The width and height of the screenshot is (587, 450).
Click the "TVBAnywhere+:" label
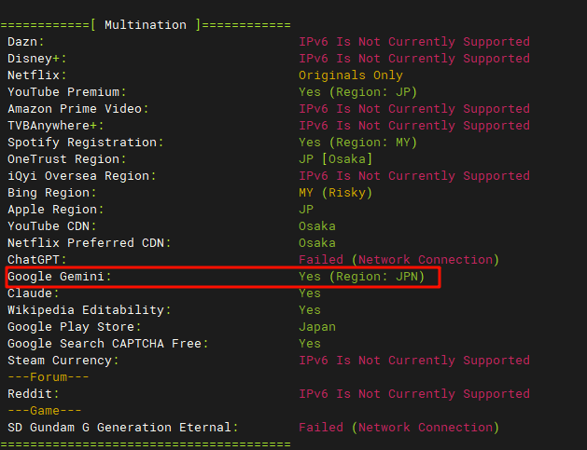pos(55,126)
